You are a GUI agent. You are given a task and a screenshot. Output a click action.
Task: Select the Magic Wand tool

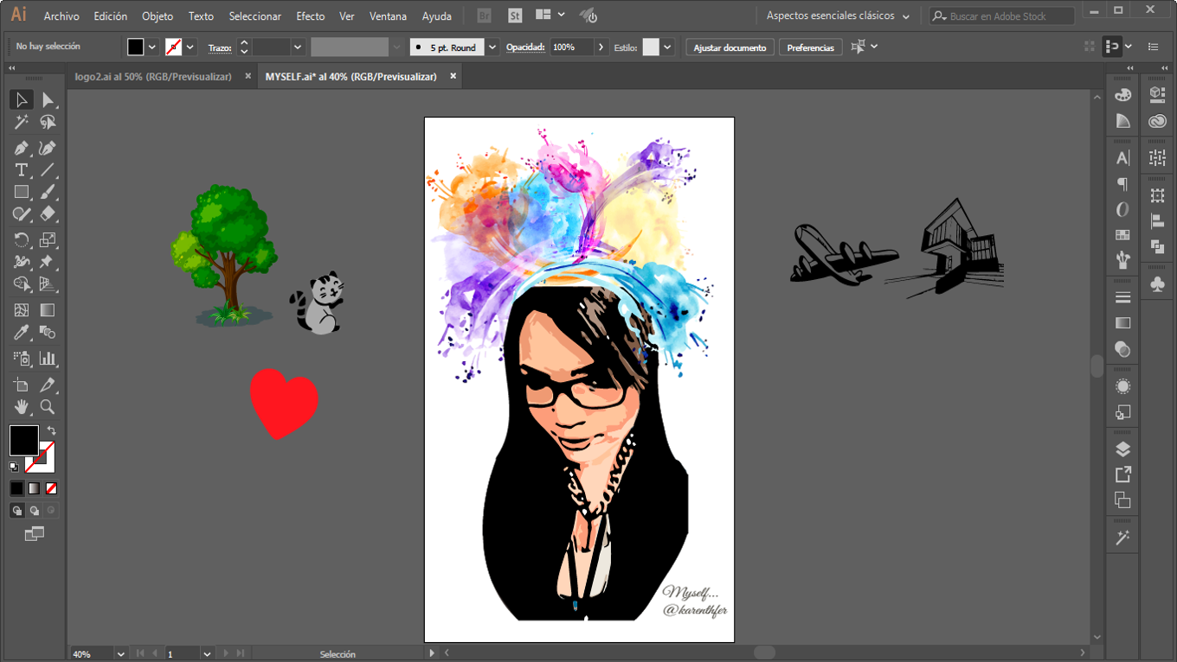click(22, 123)
